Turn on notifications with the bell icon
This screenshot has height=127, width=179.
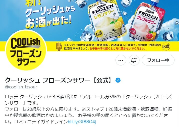click(134, 60)
